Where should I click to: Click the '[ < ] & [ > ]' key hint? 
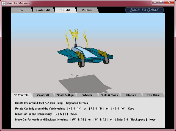tap(74, 109)
